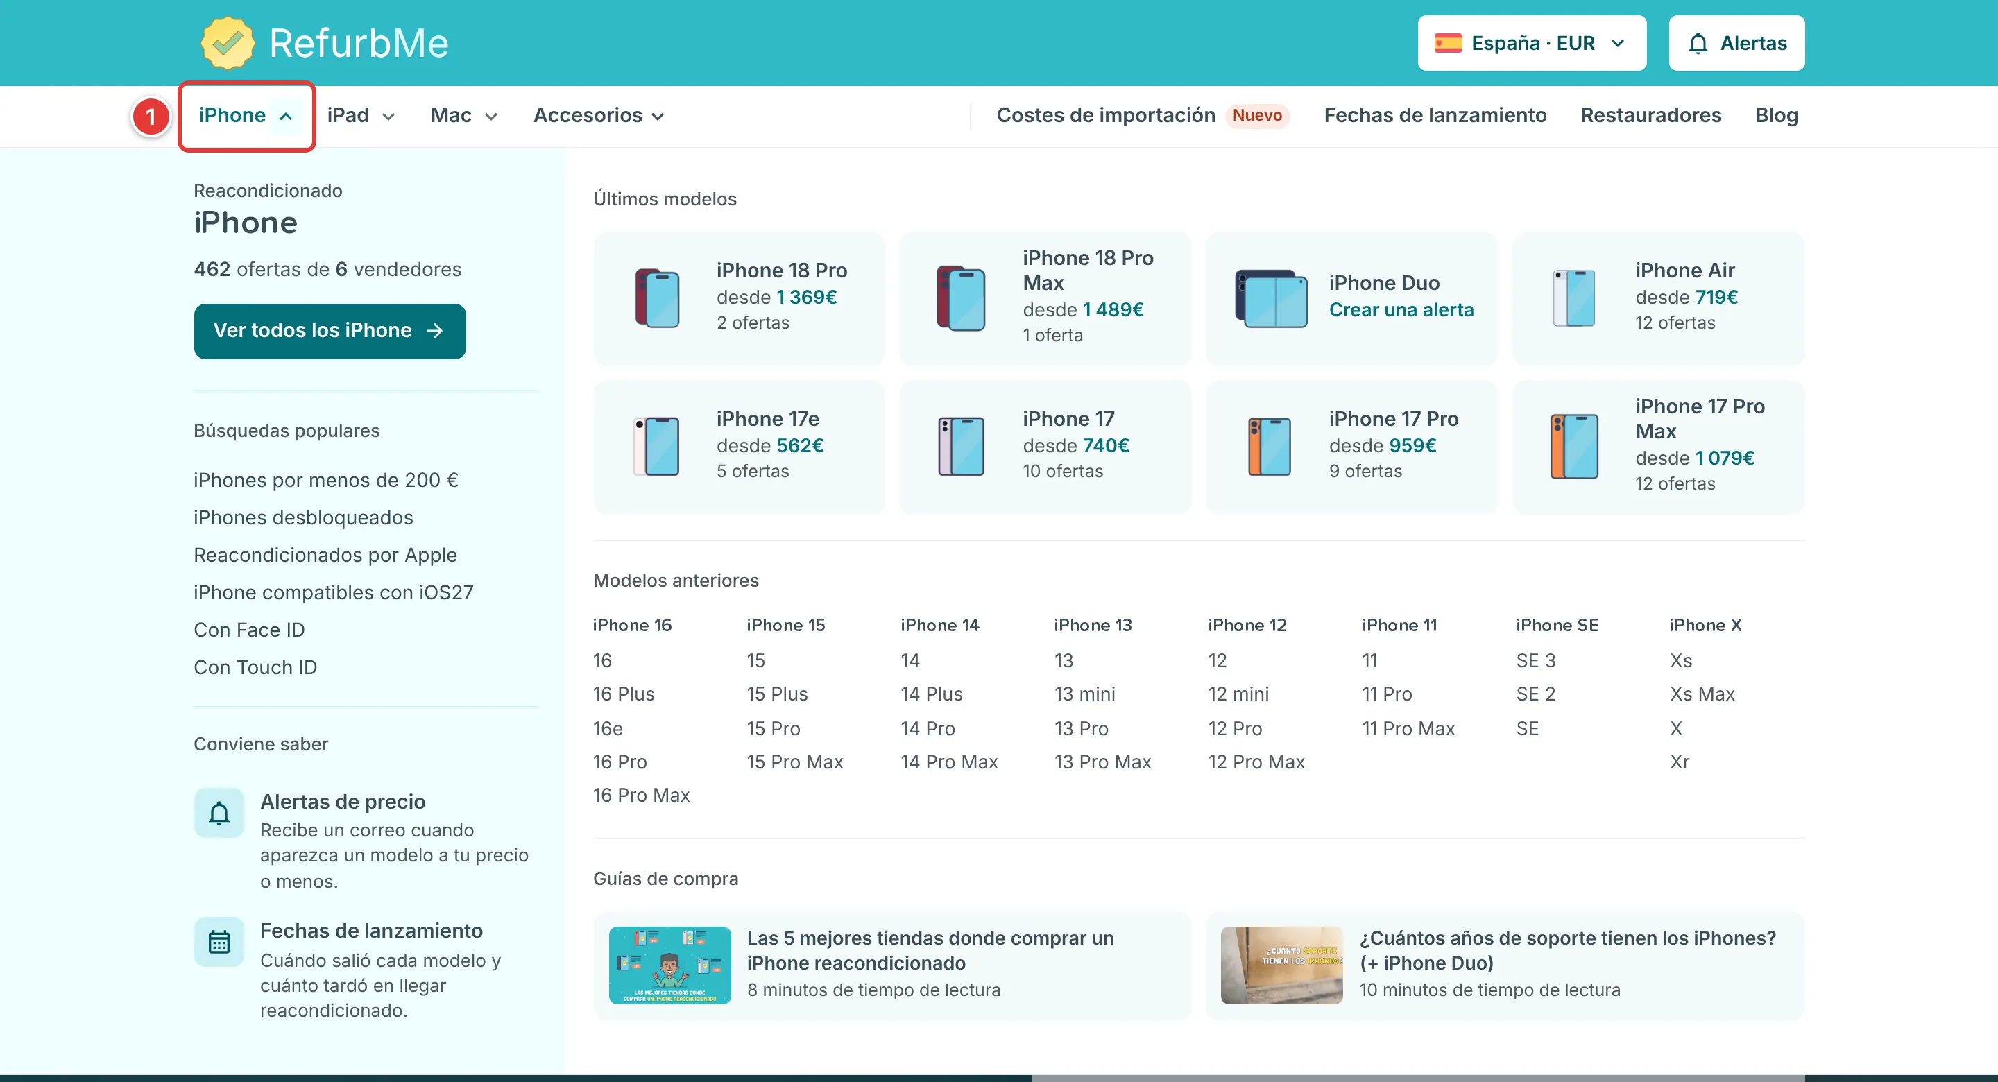Collapse the iPhone menu chevron

point(285,116)
